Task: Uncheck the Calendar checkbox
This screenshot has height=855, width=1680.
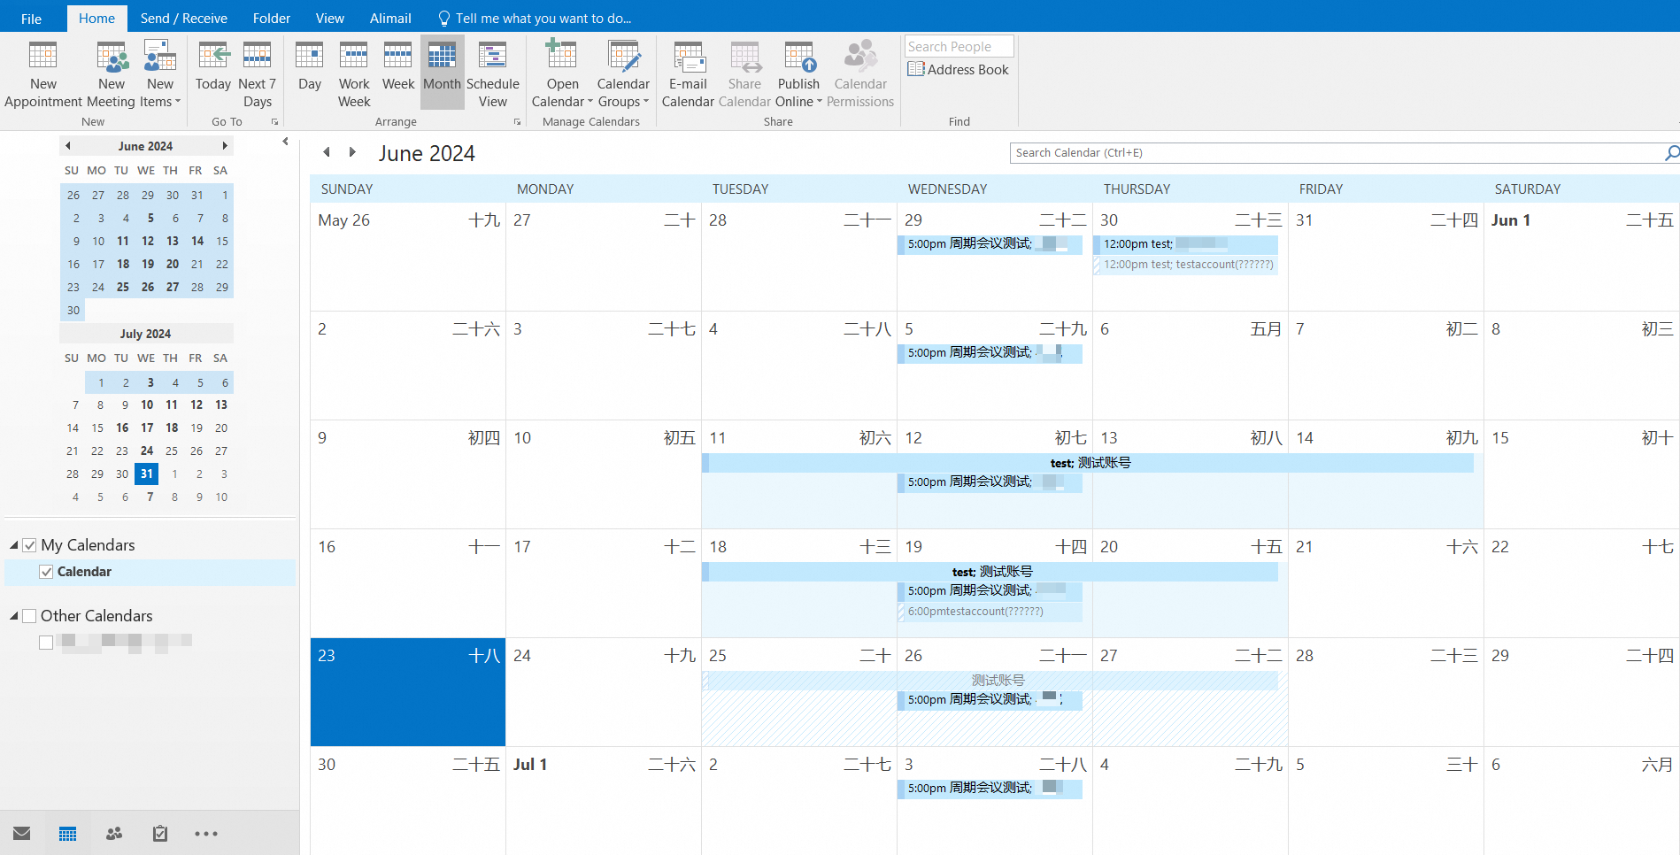Action: click(46, 572)
